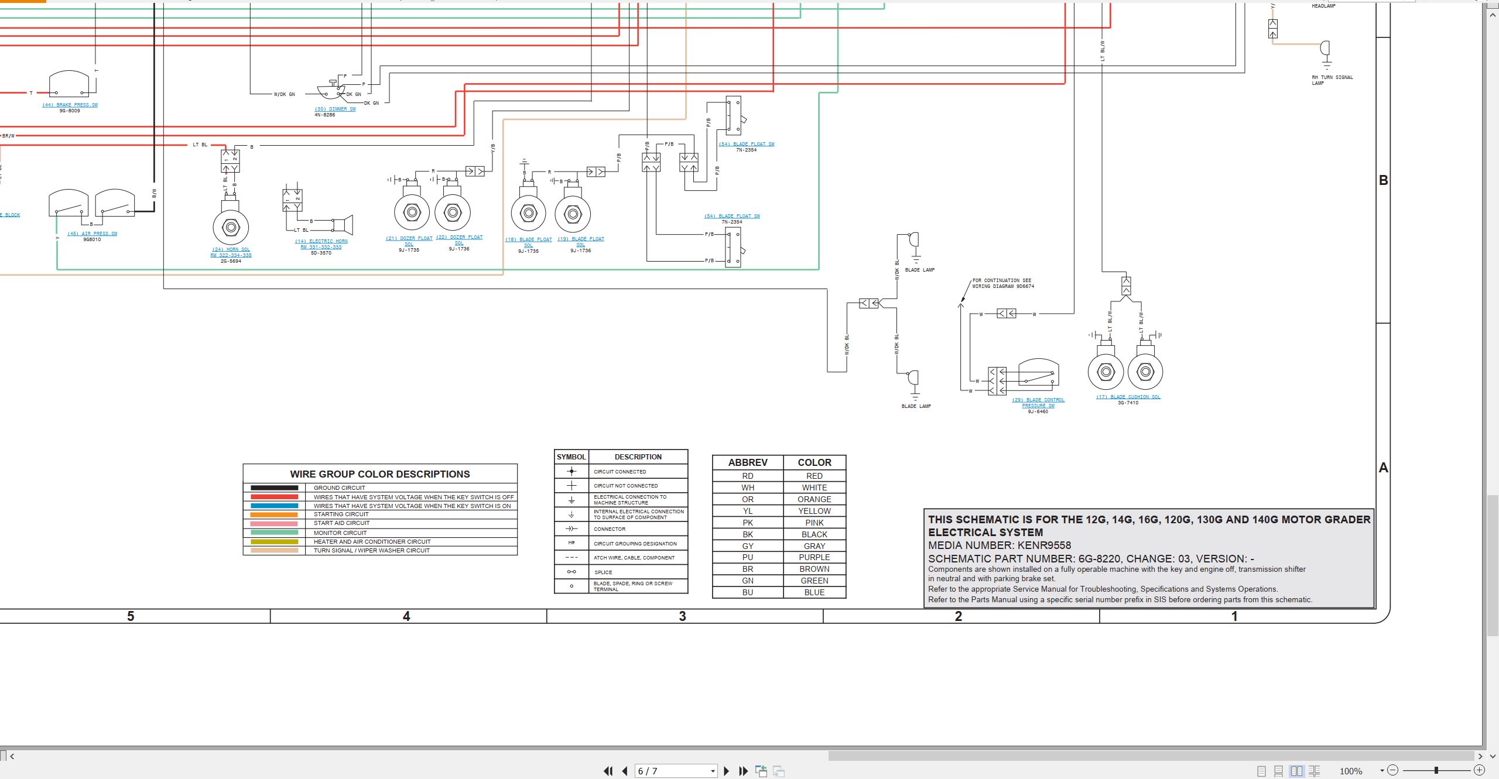Image resolution: width=1499 pixels, height=779 pixels.
Task: Click the MEDIA NUMBER: KENR9558 text
Action: (1000, 545)
